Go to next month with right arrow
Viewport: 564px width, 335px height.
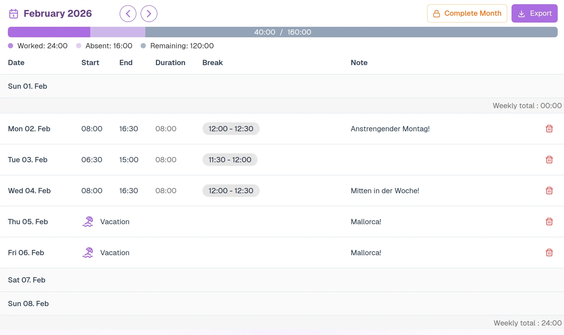pos(149,14)
